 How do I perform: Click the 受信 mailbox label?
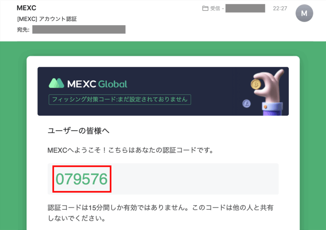click(215, 9)
